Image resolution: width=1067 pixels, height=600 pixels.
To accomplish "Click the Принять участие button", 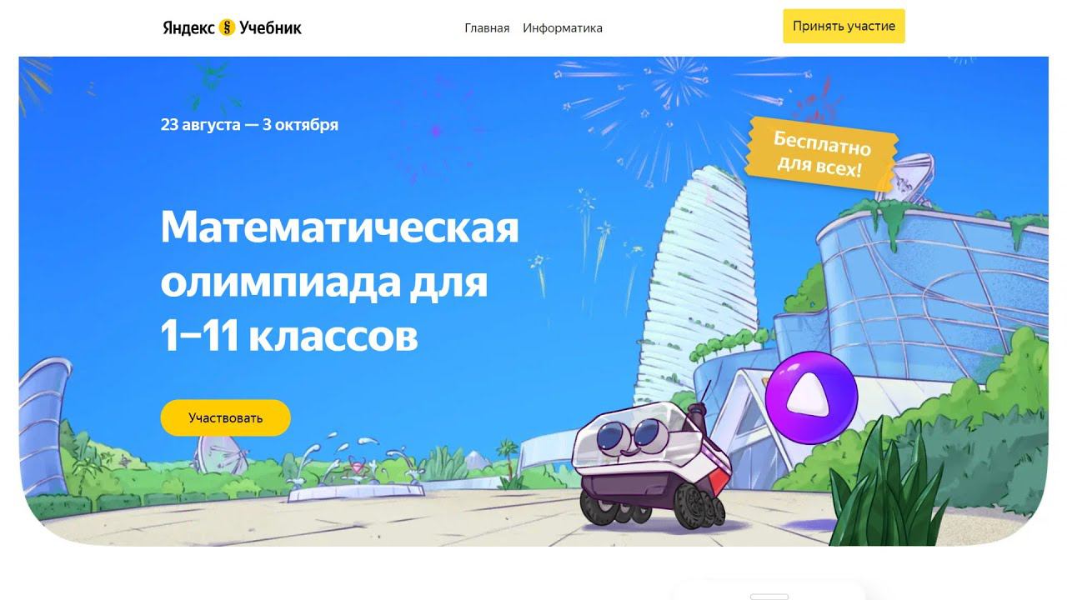I will click(x=844, y=26).
